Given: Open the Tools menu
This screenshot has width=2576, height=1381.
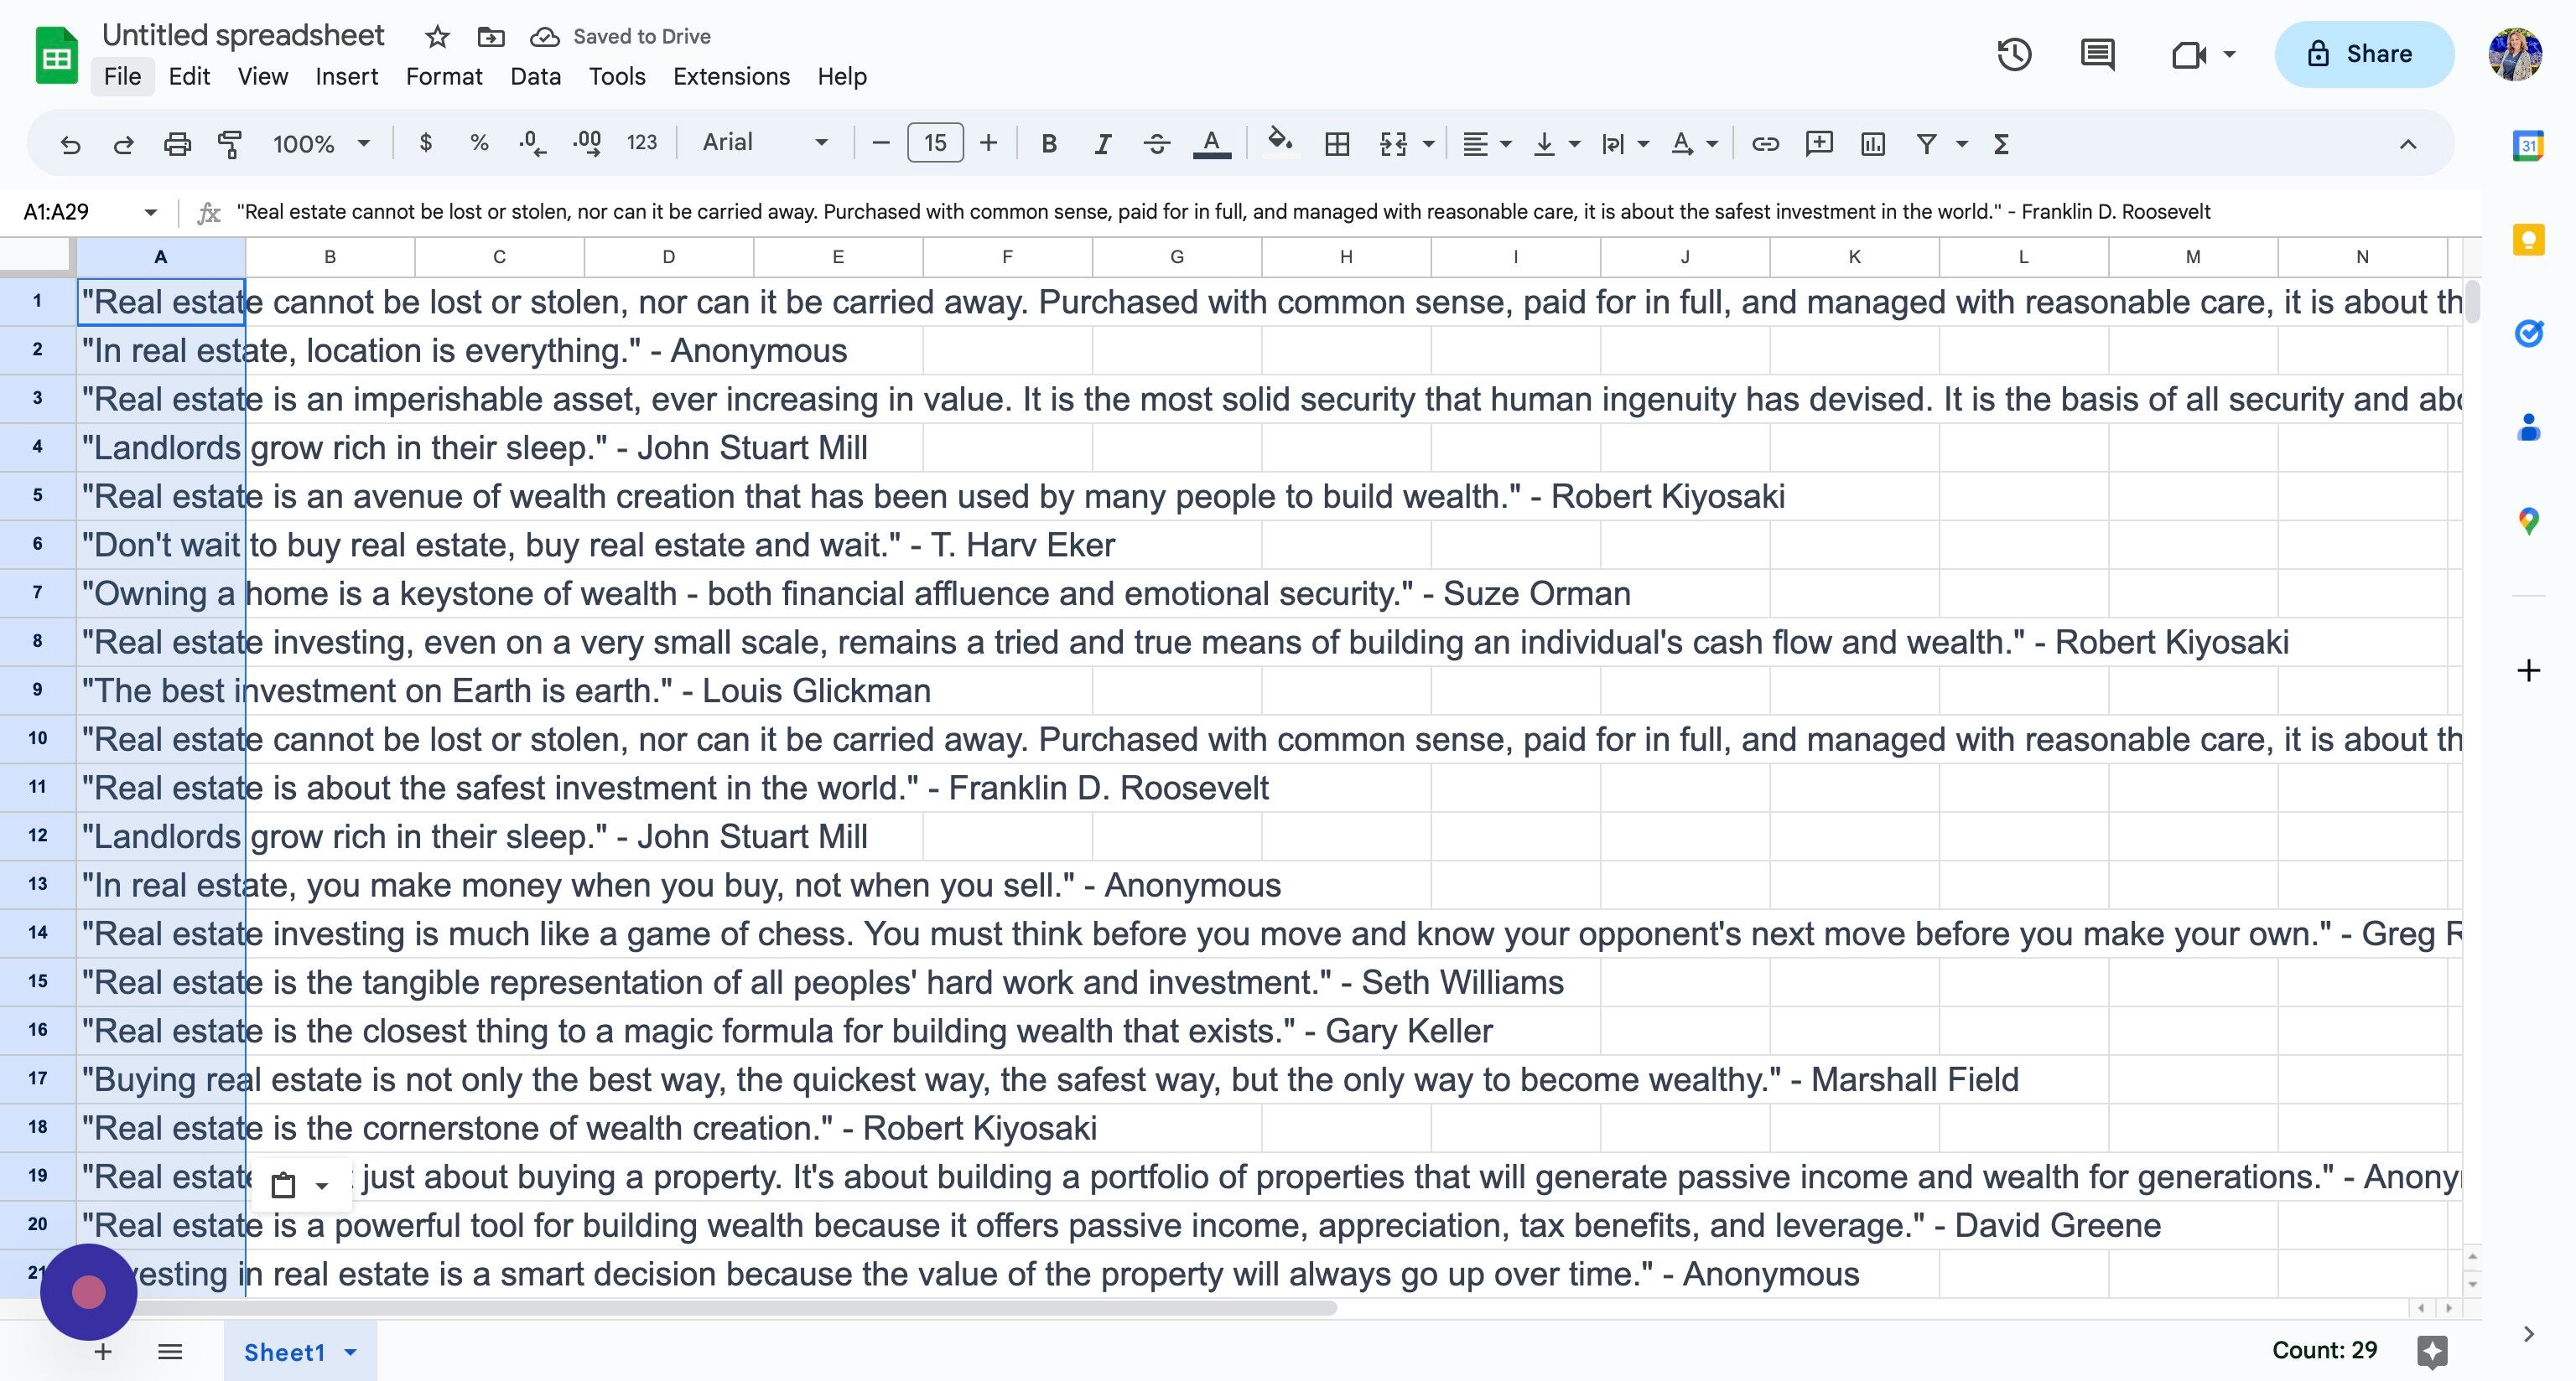Looking at the screenshot, I should pos(617,77).
